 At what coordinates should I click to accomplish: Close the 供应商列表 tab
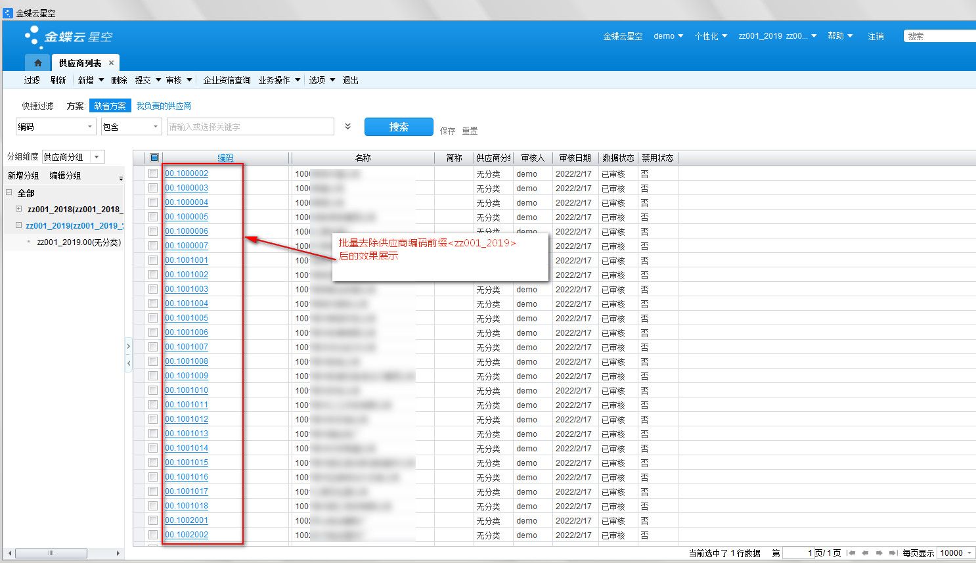tap(111, 63)
